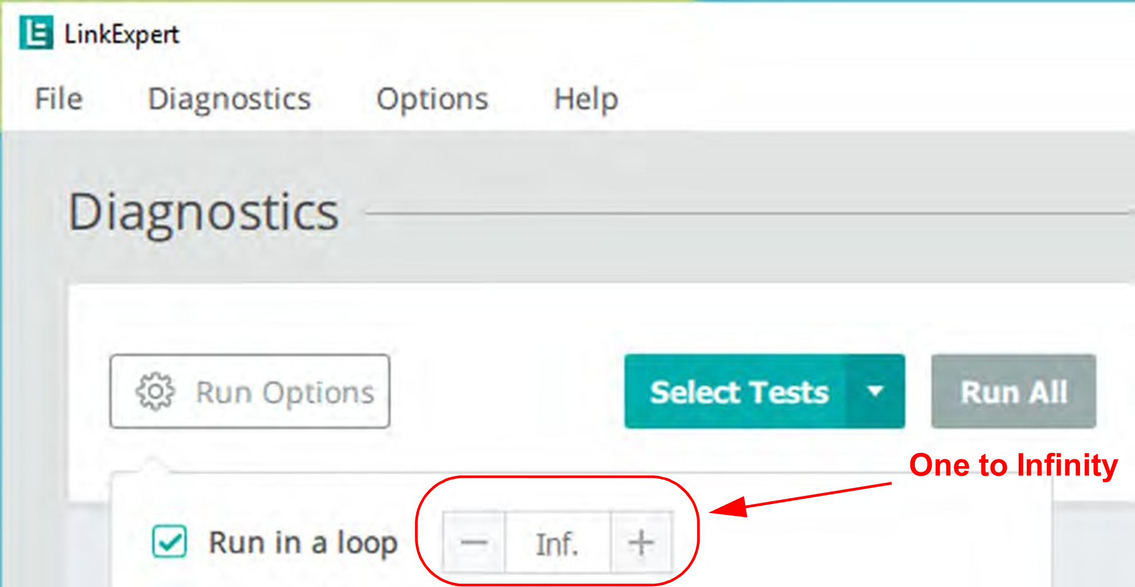Increase loop count with plus button
Image resolution: width=1135 pixels, height=587 pixels.
click(x=641, y=542)
